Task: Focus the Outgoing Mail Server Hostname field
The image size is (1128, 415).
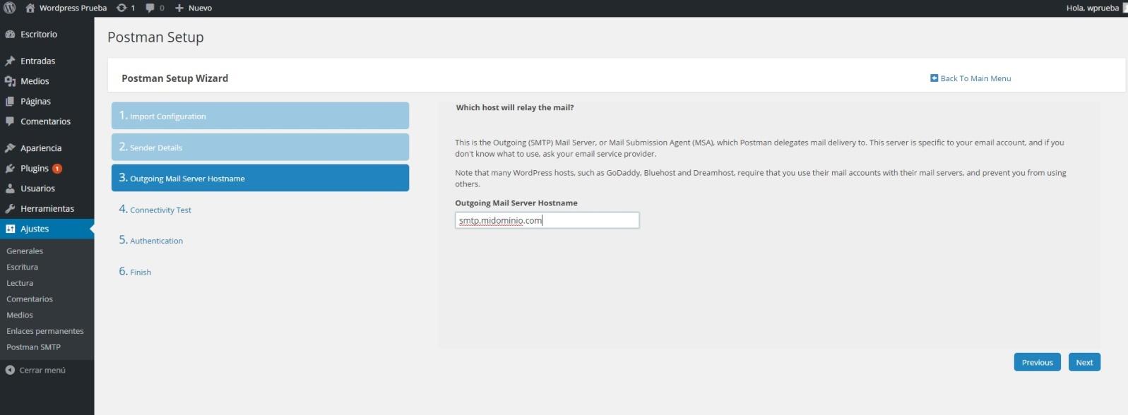Action: (547, 220)
